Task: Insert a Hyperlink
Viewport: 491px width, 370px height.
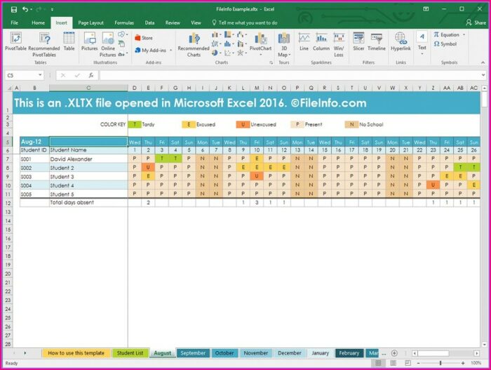Action: [401, 41]
